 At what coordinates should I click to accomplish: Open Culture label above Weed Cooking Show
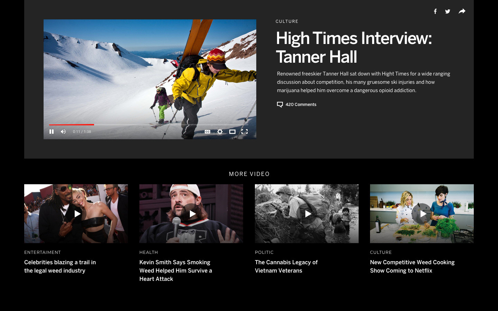(381, 252)
